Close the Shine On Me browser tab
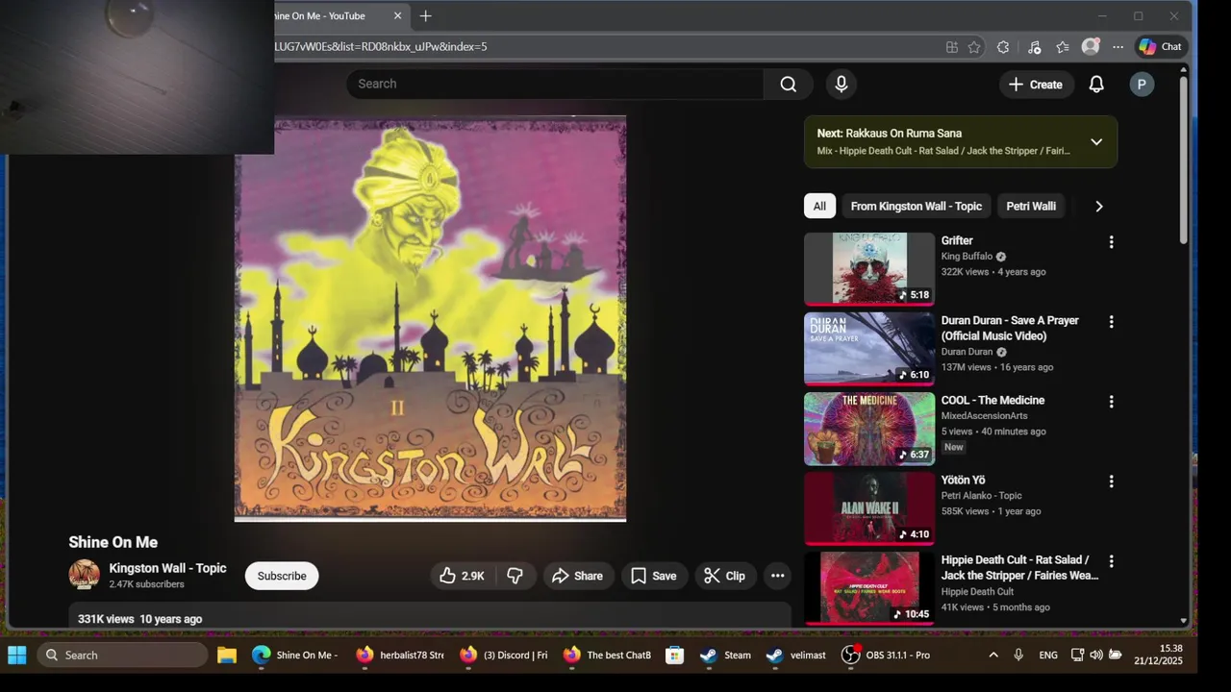This screenshot has height=692, width=1231. [397, 15]
